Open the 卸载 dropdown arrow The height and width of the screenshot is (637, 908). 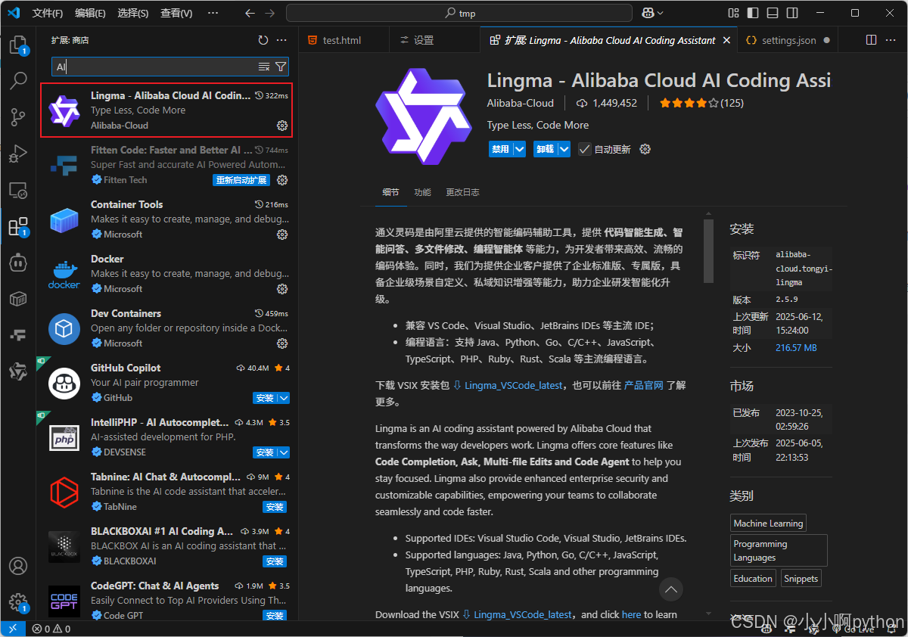point(563,148)
